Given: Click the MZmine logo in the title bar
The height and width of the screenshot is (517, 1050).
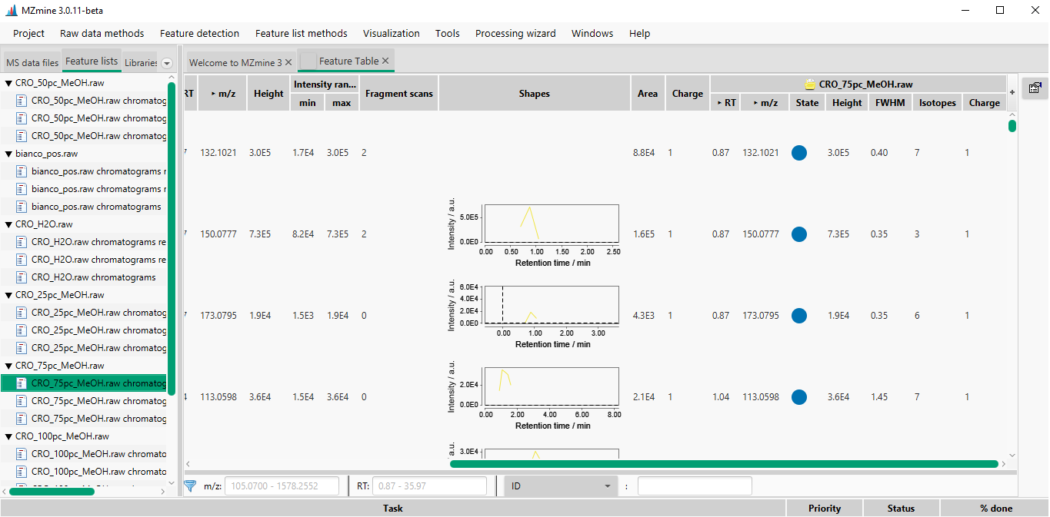Looking at the screenshot, I should [11, 10].
